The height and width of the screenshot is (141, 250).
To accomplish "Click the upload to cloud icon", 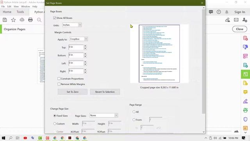I will click(x=22, y=20).
